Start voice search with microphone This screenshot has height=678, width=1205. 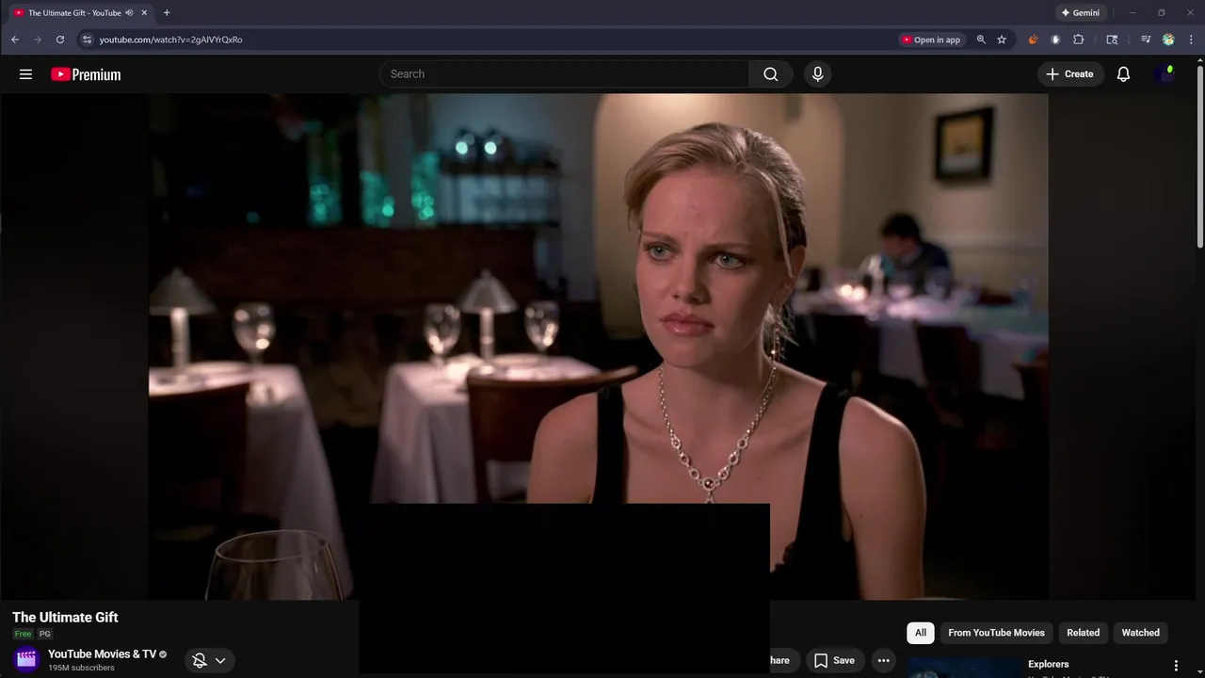[x=817, y=74]
